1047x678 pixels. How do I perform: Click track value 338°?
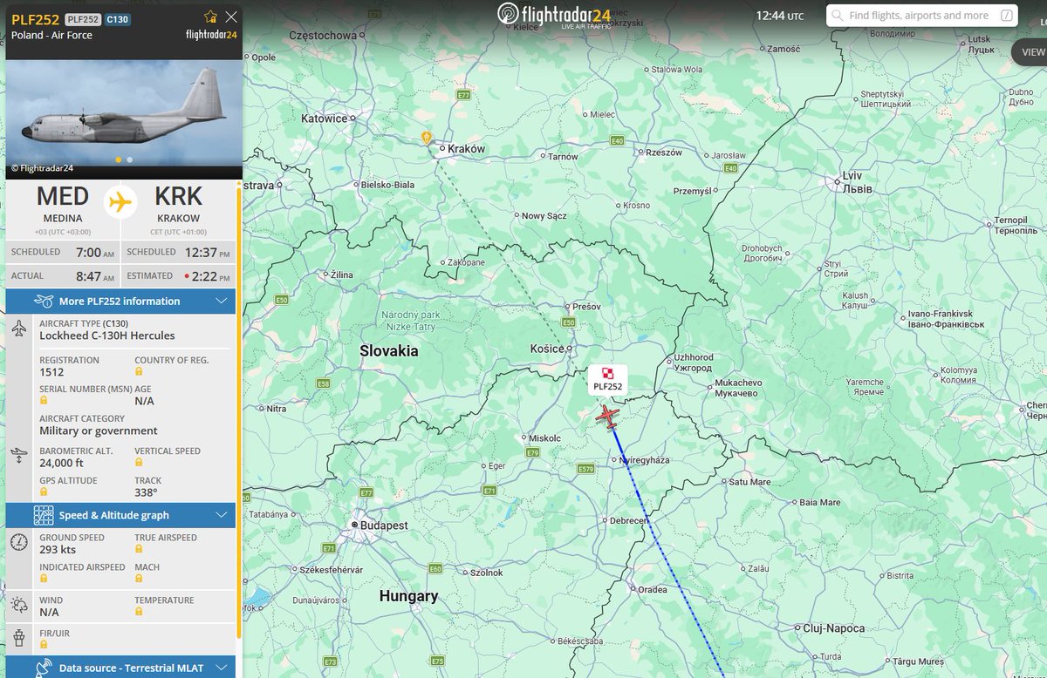[146, 492]
